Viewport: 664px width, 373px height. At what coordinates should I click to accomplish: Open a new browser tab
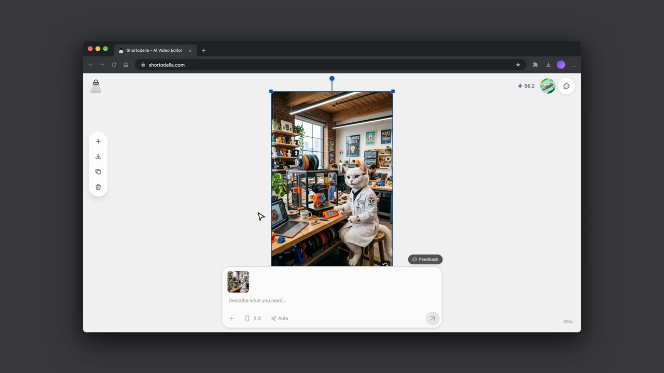[x=203, y=50]
